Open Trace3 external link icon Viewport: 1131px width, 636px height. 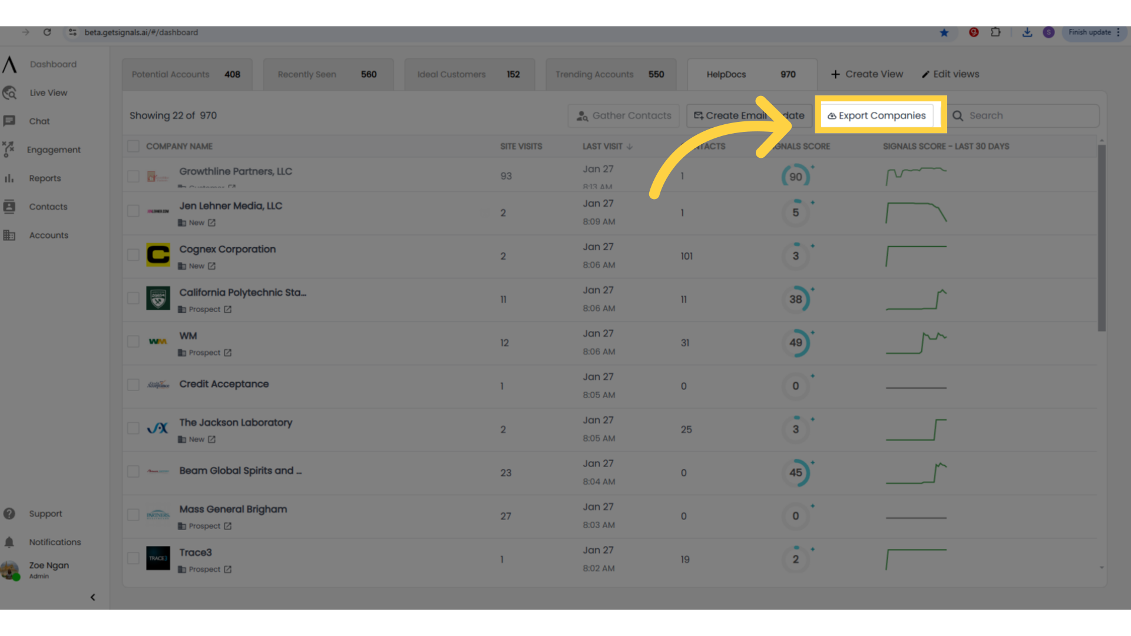point(227,569)
